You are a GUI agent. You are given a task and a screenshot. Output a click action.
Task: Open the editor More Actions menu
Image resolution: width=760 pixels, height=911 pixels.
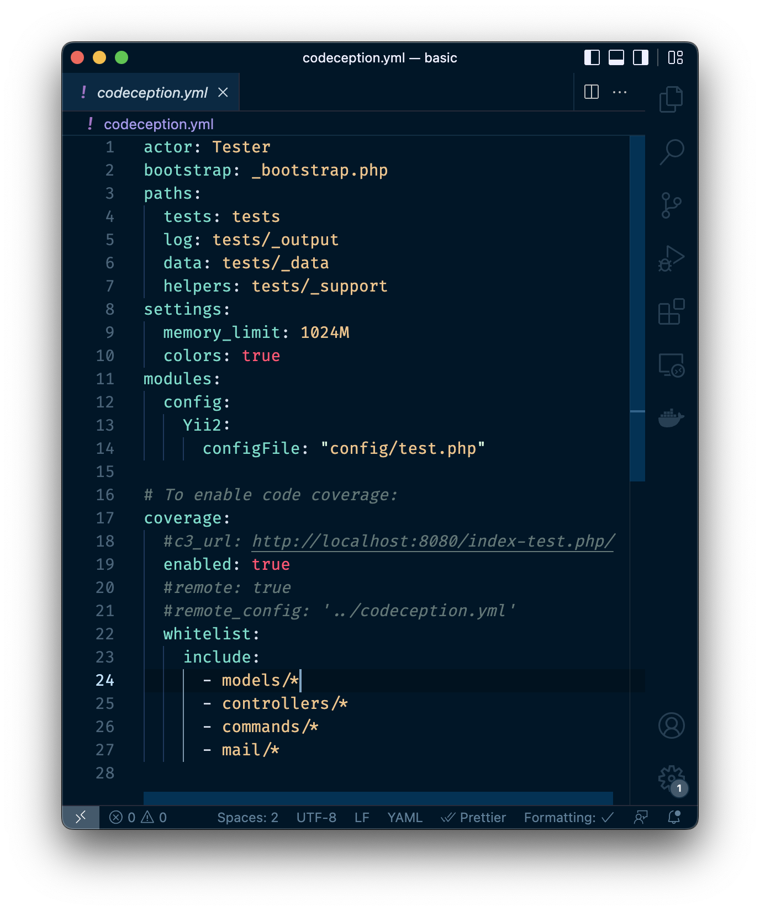(620, 92)
